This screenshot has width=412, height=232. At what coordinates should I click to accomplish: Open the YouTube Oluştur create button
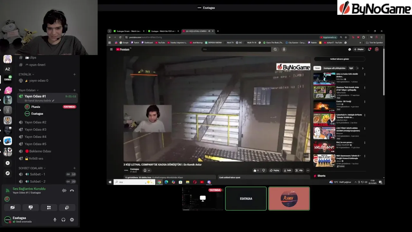click(359, 49)
